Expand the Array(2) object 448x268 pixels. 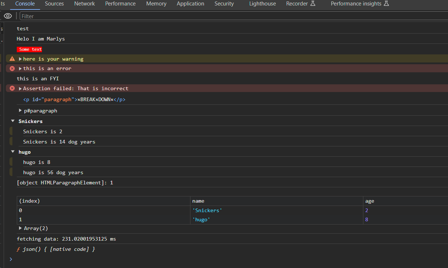pos(20,228)
